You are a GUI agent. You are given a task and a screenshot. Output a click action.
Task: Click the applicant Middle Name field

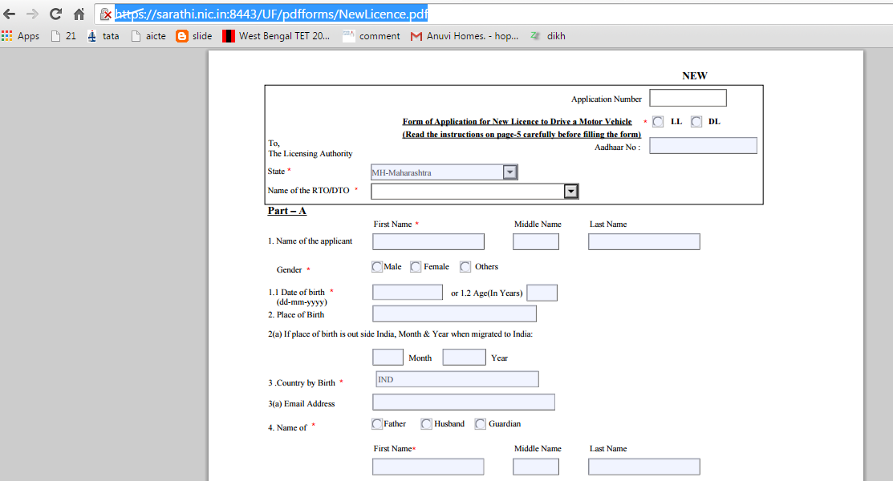536,242
